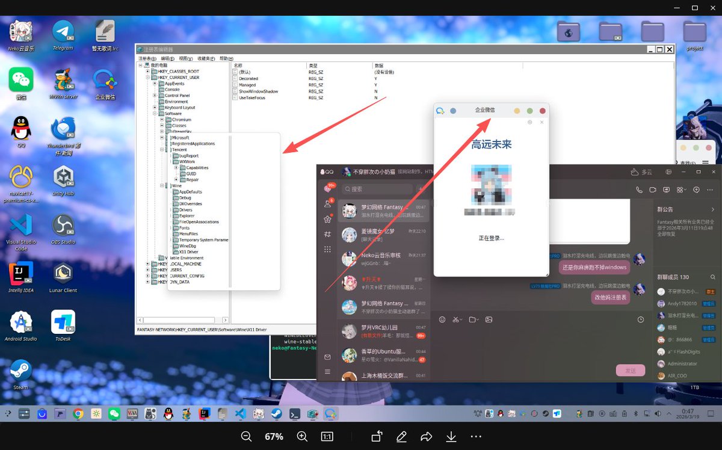Select the X11 Driver registry key

pyautogui.click(x=188, y=251)
